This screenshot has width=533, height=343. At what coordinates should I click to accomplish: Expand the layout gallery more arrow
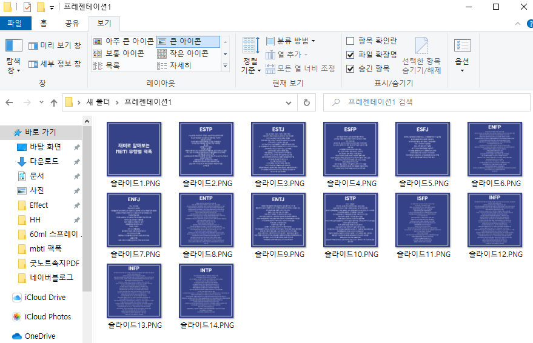pyautogui.click(x=225, y=65)
